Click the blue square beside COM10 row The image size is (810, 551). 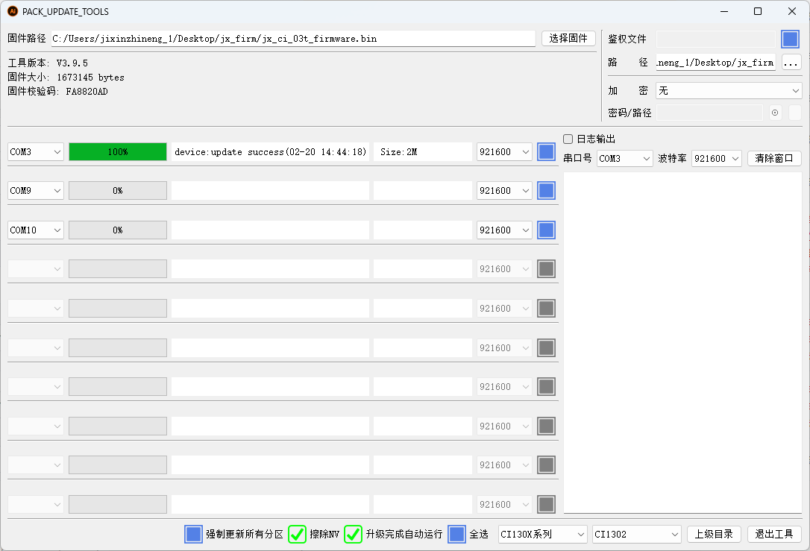[x=546, y=230]
